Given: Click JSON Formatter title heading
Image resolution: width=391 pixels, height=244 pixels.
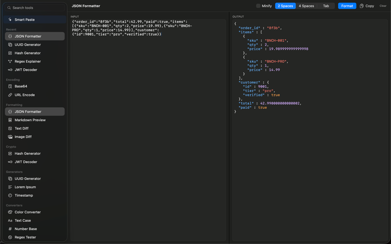Looking at the screenshot, I should point(86,6).
